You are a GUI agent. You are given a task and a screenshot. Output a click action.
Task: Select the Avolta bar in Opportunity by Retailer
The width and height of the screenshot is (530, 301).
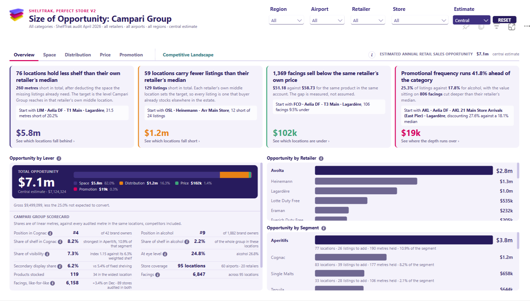[404, 171]
